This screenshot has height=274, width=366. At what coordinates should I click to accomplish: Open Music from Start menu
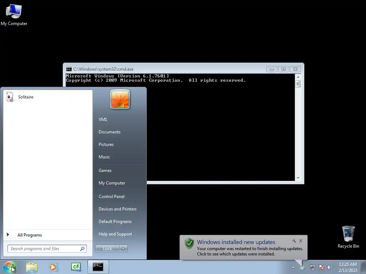click(x=104, y=157)
